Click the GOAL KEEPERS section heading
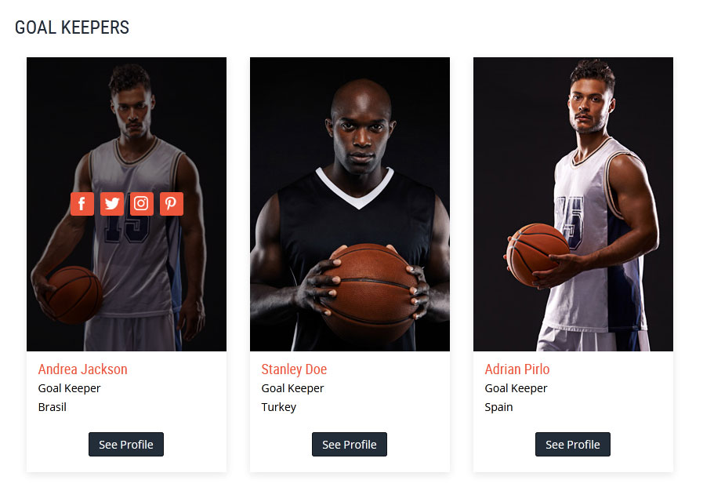 click(x=72, y=27)
